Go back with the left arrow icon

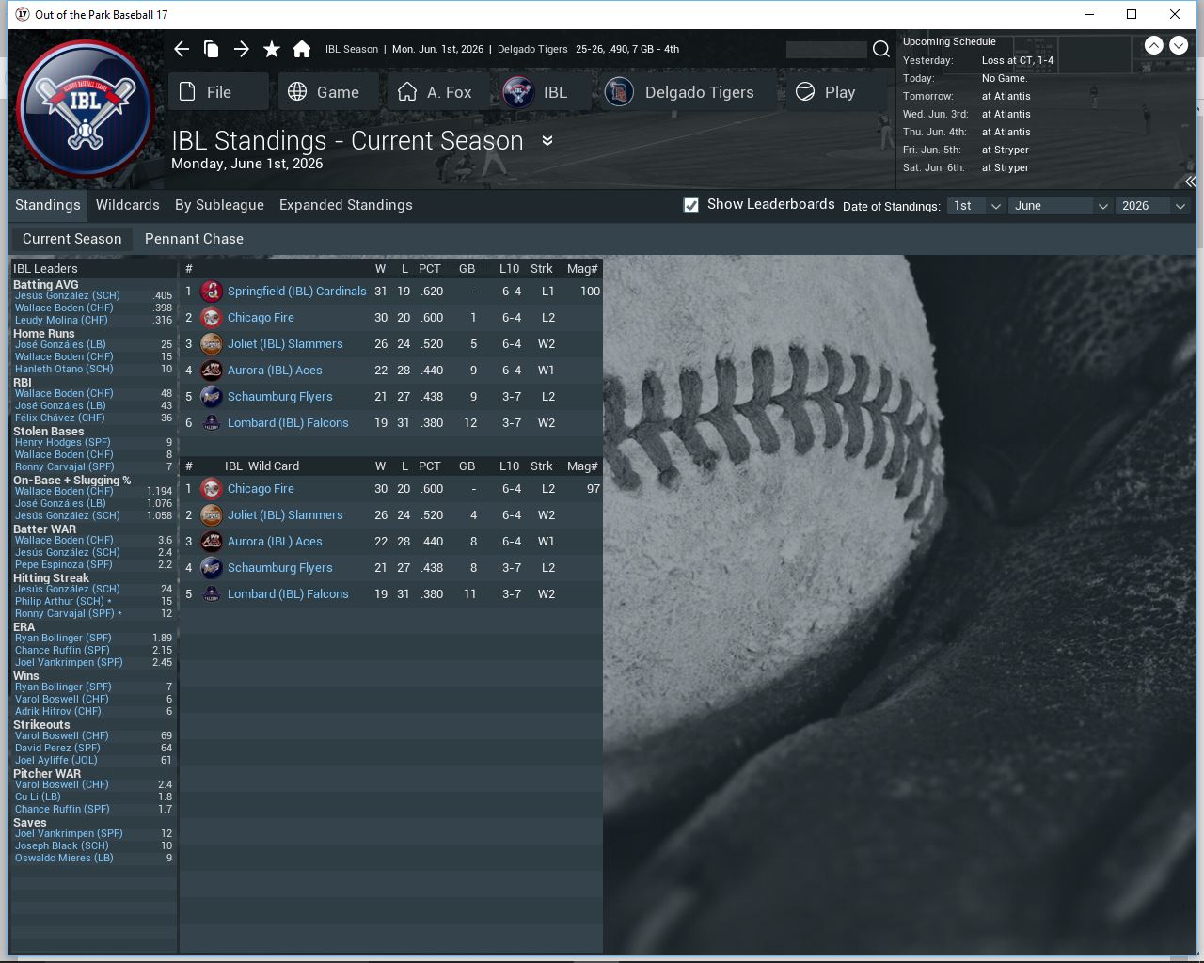click(182, 49)
